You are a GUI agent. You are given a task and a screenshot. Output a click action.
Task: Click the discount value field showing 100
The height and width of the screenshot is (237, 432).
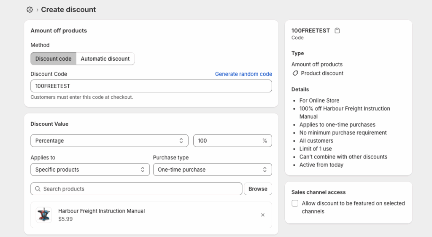point(232,141)
